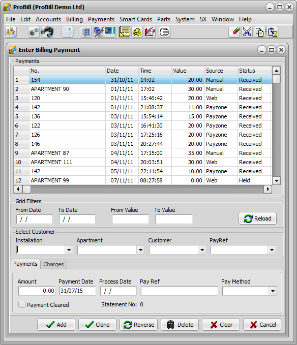Screen dimensions: 297x345
Task: Expand the Installation dropdown
Action: pos(69,249)
